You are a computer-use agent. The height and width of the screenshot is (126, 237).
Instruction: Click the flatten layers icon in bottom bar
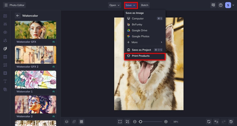(x=74, y=122)
